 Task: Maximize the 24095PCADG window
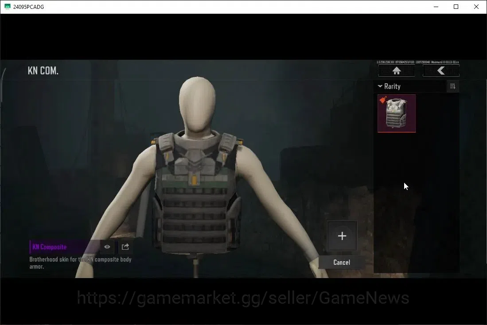pos(456,7)
